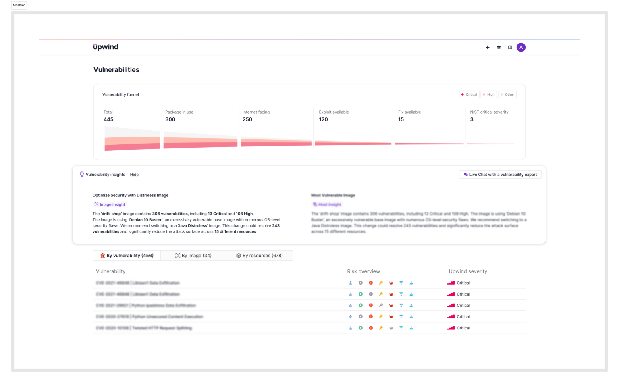Open settings via the gear icon
Viewport: 619px width, 383px height.
point(499,48)
